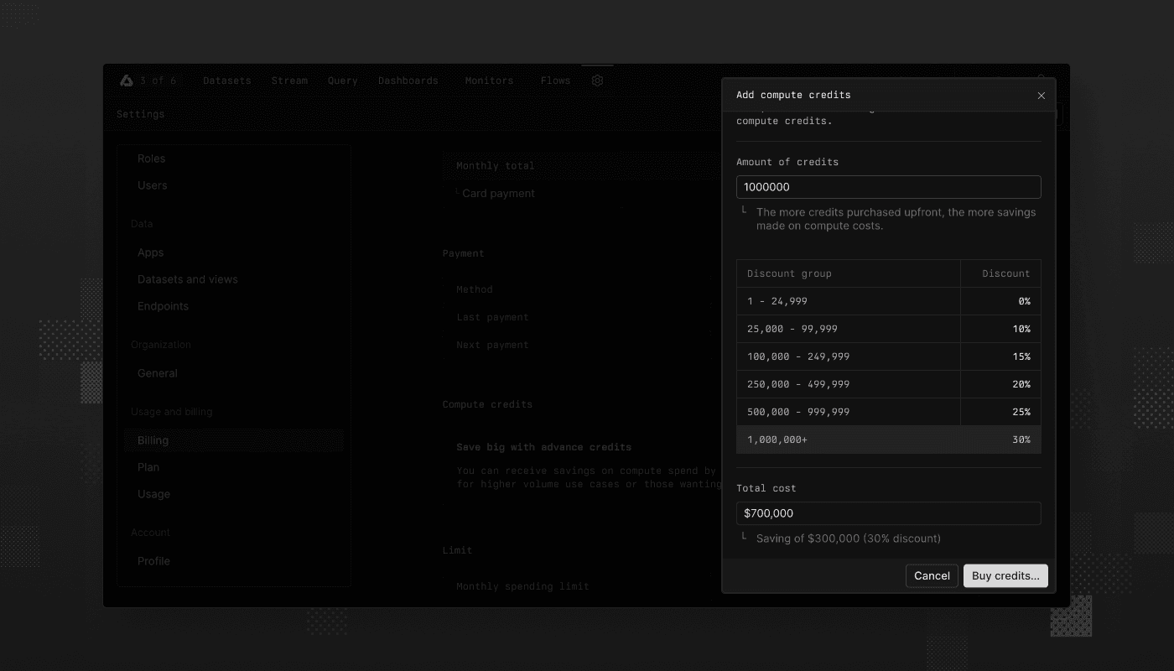Open the Users settings page

coord(153,185)
